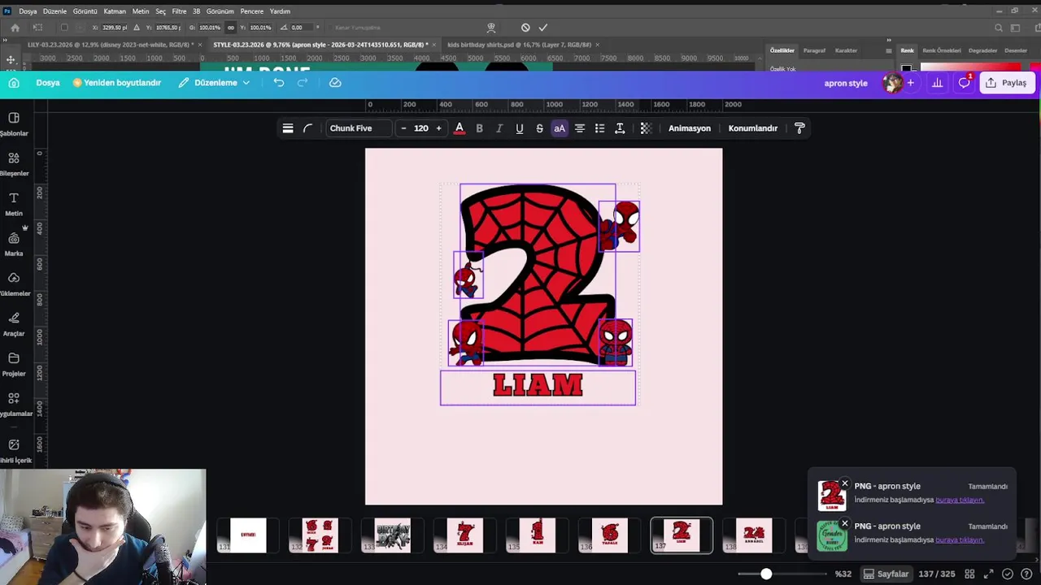
Task: Open the Uygulamalar sidebar panel
Action: coord(14,404)
